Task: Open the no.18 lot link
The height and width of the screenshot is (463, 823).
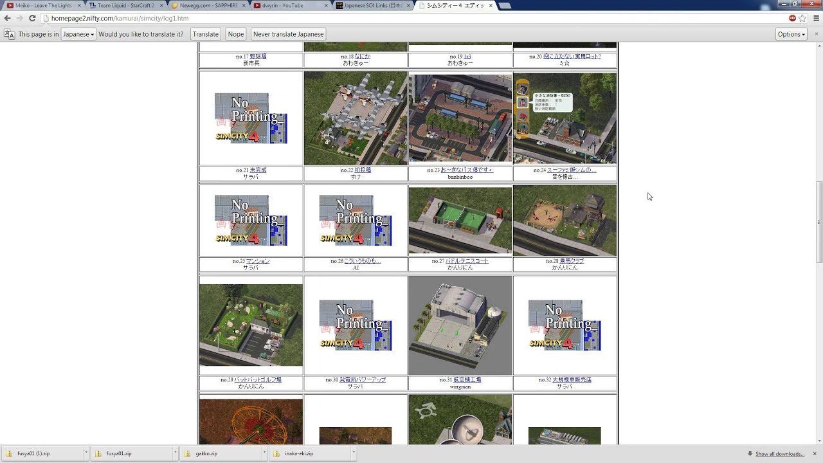Action: tap(363, 57)
